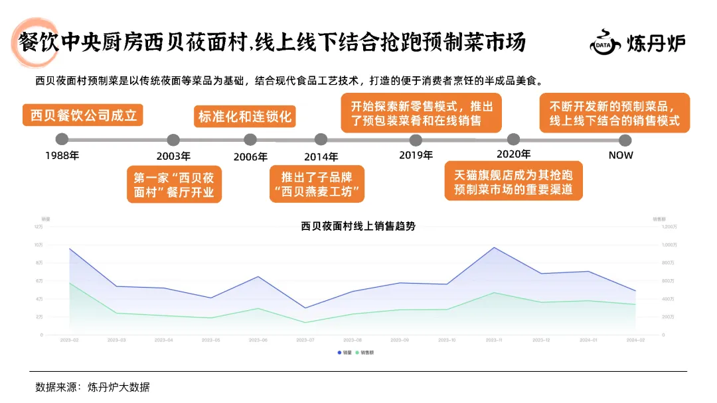Click the green 销售额 legend dot
The height and width of the screenshot is (403, 717).
(357, 353)
